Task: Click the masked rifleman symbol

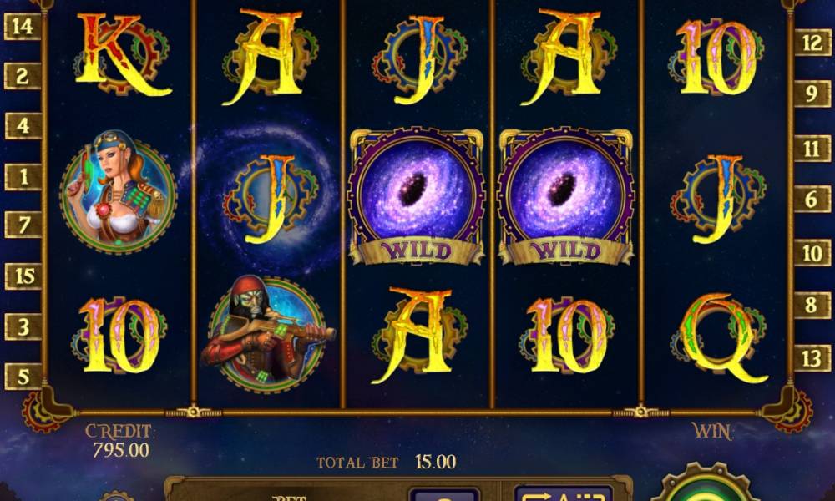Action: [268, 333]
